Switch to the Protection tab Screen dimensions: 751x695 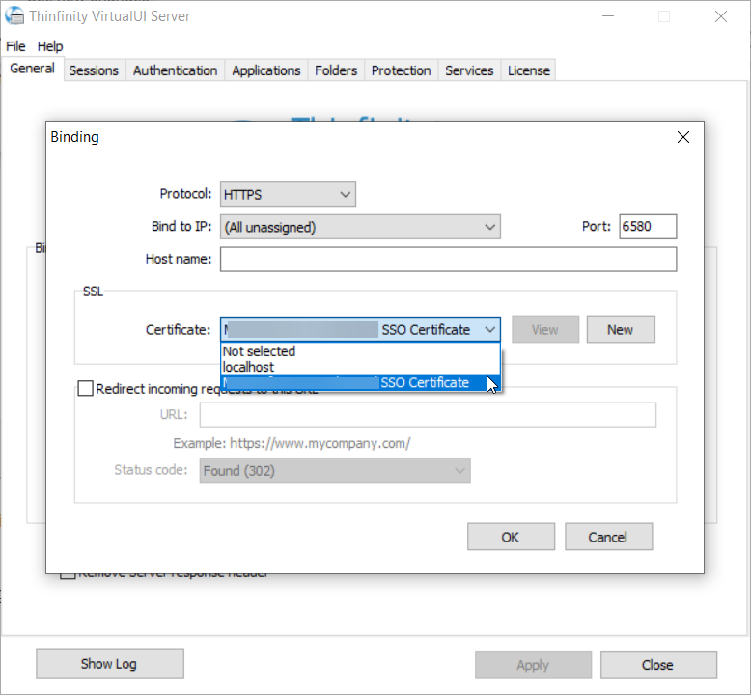402,70
